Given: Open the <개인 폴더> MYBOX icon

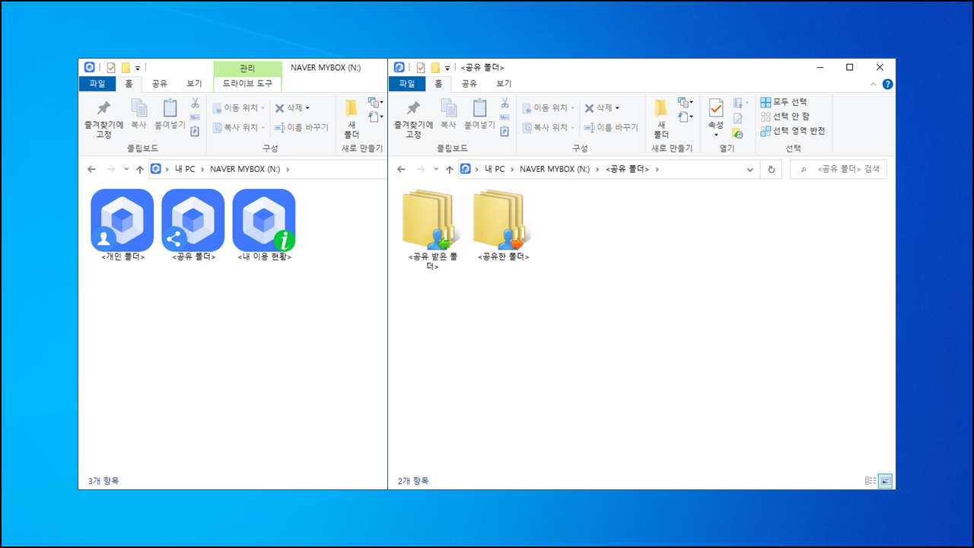Looking at the screenshot, I should 123,220.
